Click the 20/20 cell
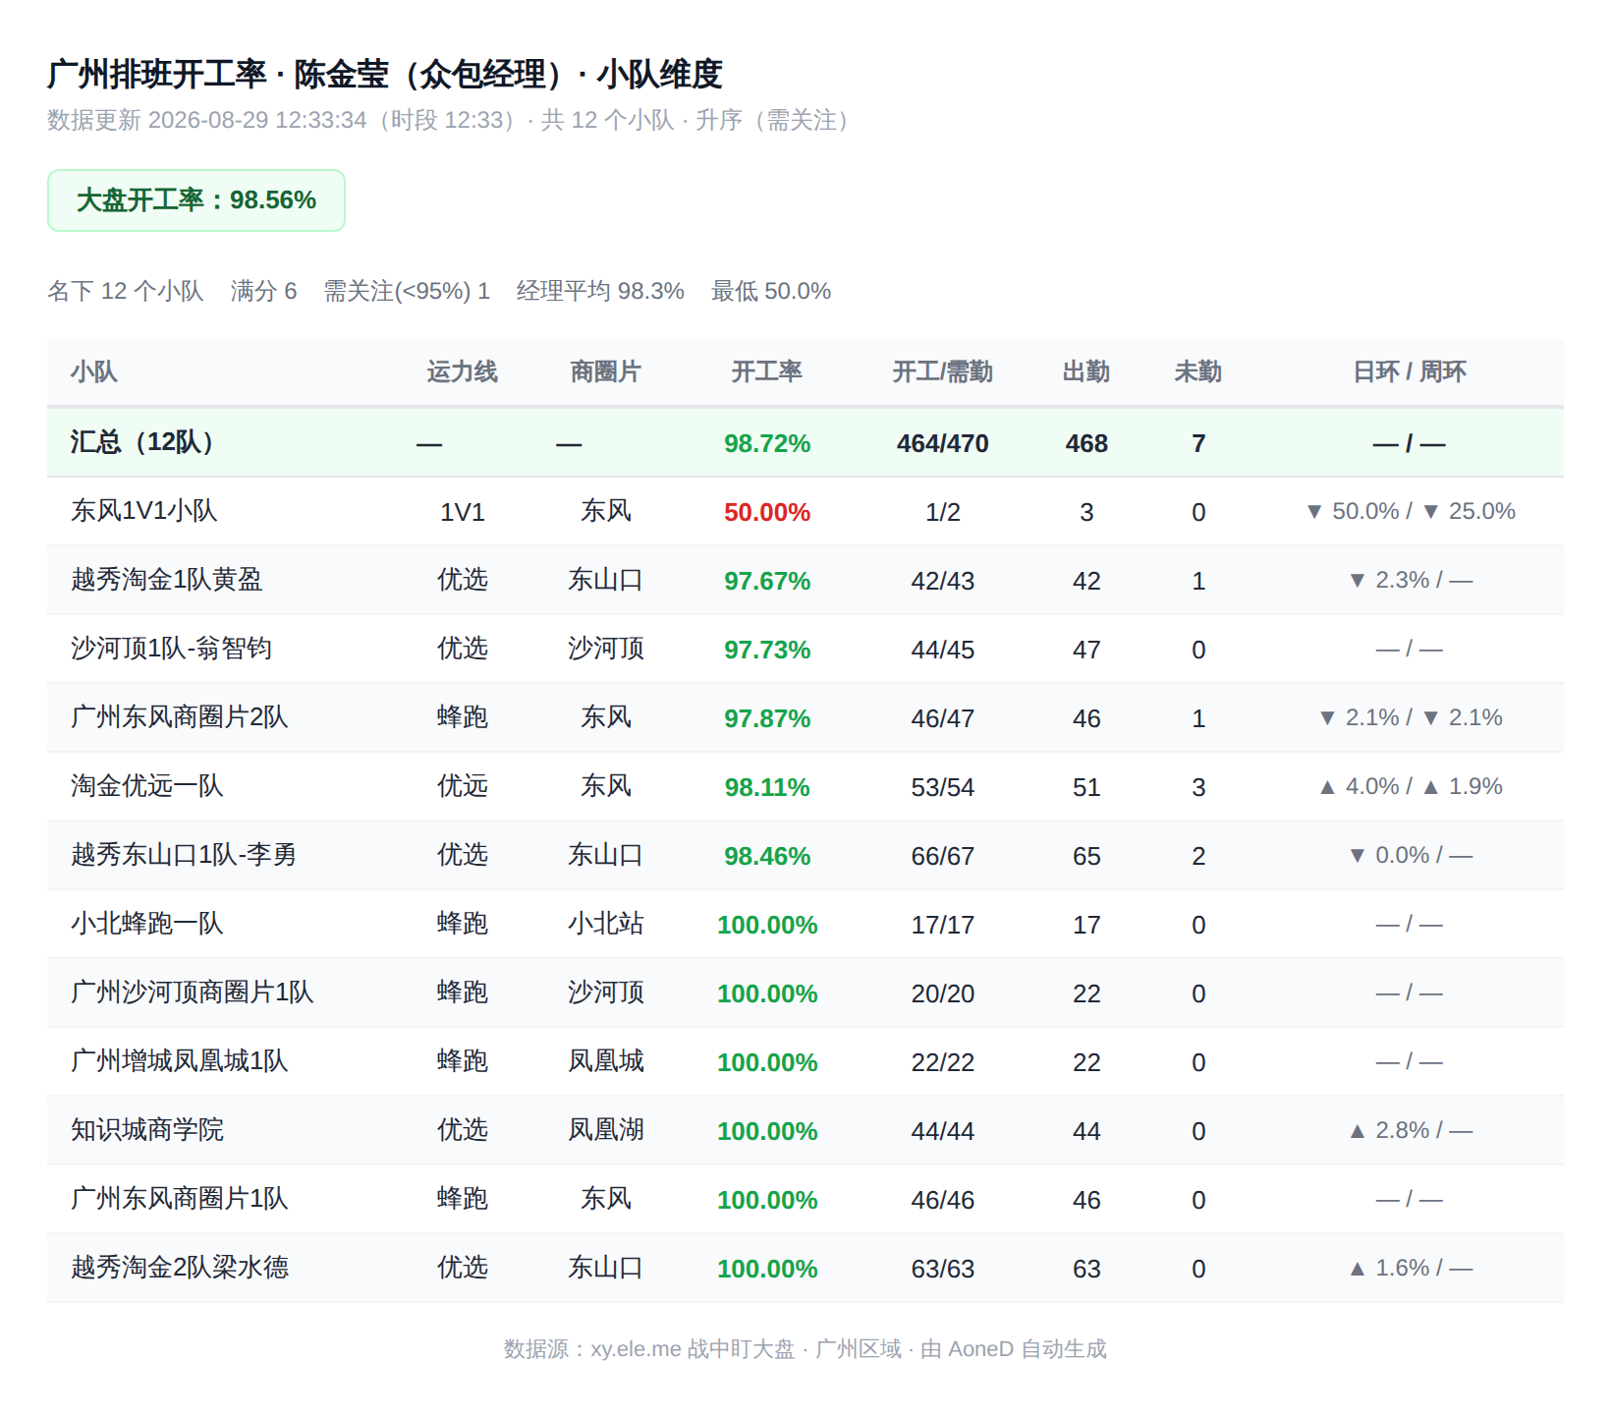This screenshot has height=1419, width=1611. (x=942, y=993)
